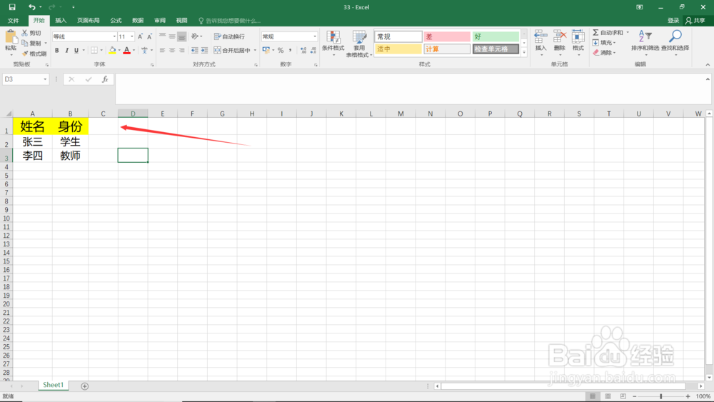The image size is (714, 402).
Task: Top-align the cell content
Action: click(x=162, y=36)
